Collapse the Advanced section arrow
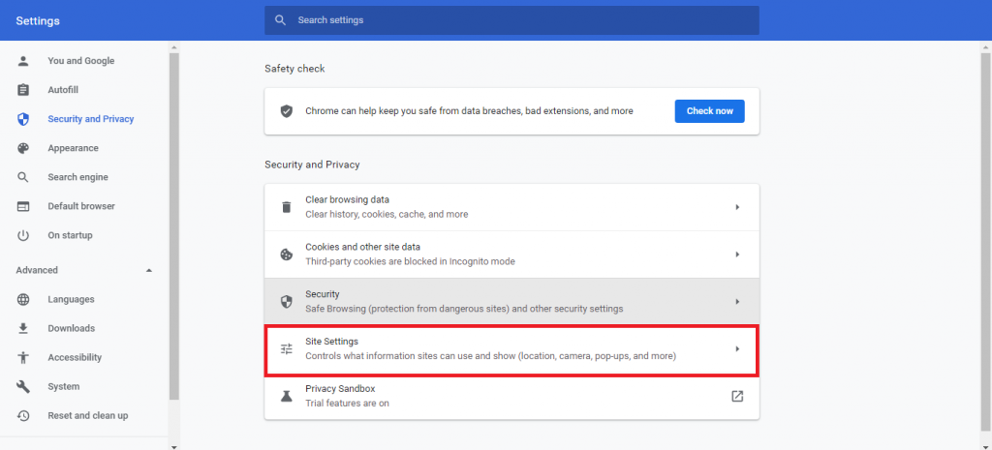 pyautogui.click(x=148, y=271)
